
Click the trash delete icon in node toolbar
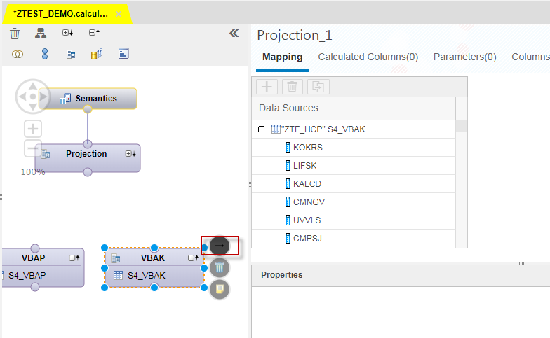pyautogui.click(x=15, y=34)
